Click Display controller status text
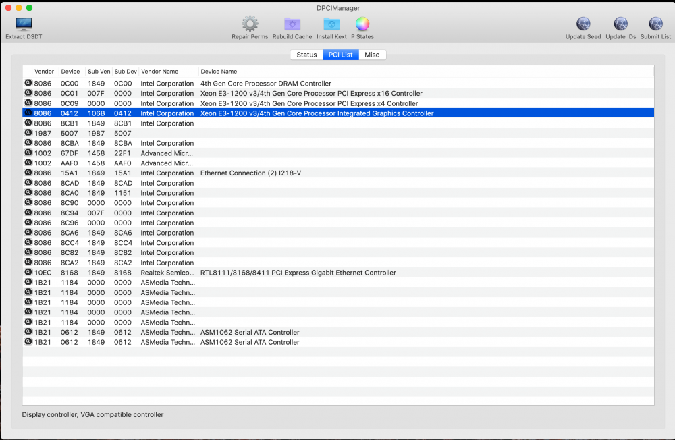This screenshot has width=675, height=440. tap(92, 414)
